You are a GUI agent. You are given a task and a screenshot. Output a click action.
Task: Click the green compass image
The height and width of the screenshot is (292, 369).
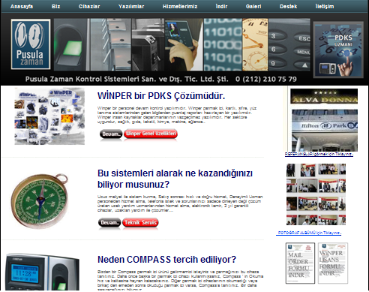click(40, 201)
